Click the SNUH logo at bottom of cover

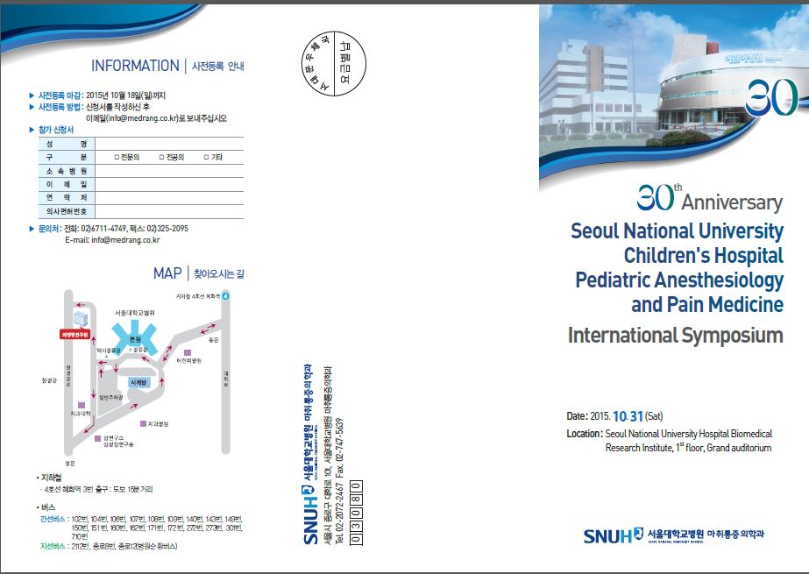614,535
